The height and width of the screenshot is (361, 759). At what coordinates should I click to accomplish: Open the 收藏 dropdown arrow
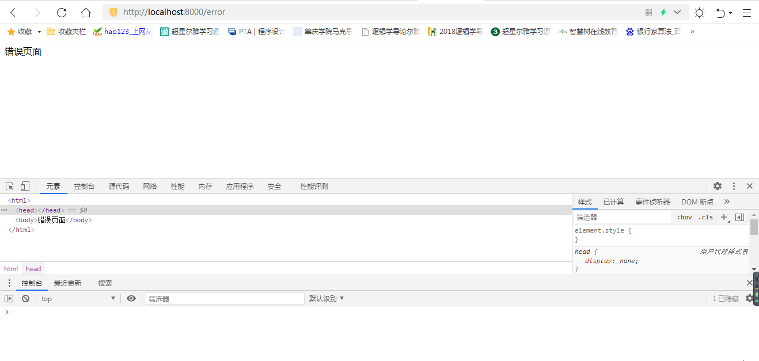point(39,32)
